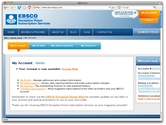
Task: Open the back button history dropdown
Action: [x=8, y=7]
